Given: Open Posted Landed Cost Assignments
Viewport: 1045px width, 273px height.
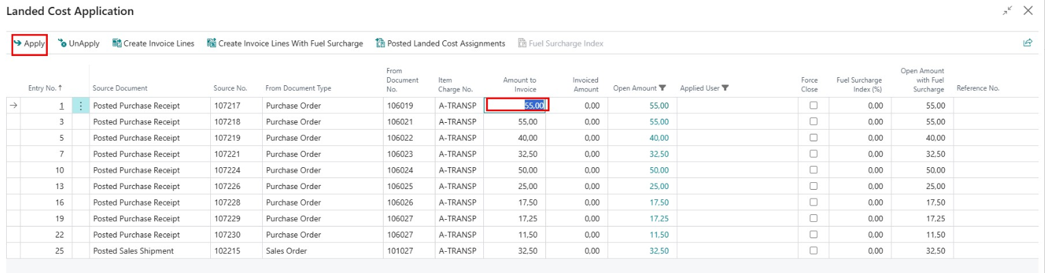Looking at the screenshot, I should pos(440,44).
